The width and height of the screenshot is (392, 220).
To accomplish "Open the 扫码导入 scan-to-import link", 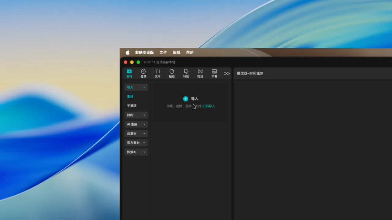I will click(x=209, y=106).
